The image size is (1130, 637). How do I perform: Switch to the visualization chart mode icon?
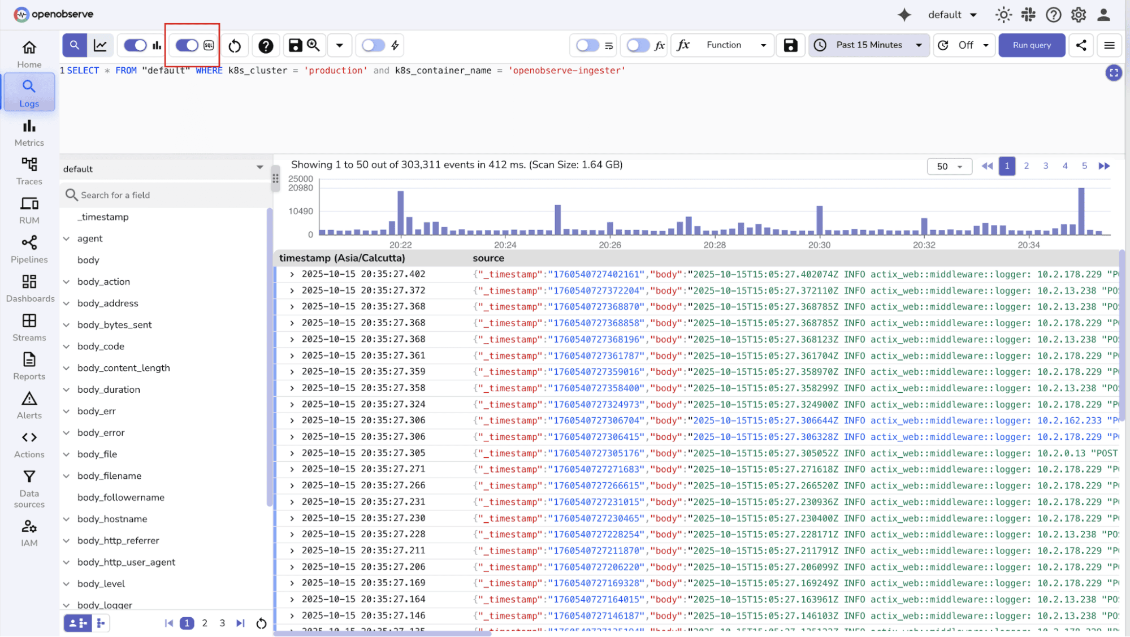[100, 45]
